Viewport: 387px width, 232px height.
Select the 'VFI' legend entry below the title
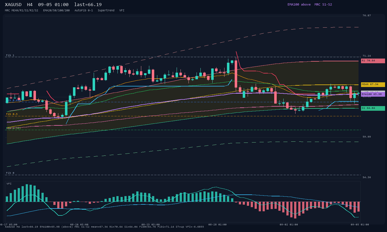point(122,10)
